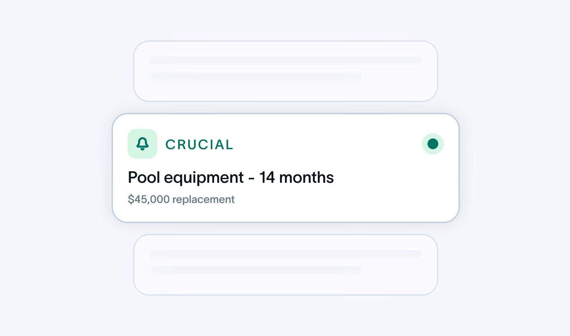Click the "$45,000" amount
The image size is (570, 336).
[x=149, y=199]
